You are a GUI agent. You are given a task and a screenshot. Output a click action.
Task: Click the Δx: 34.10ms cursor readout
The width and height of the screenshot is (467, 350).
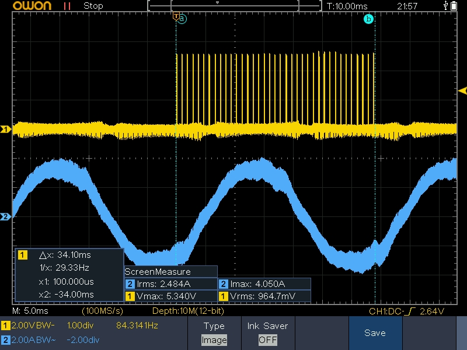[x=65, y=255]
